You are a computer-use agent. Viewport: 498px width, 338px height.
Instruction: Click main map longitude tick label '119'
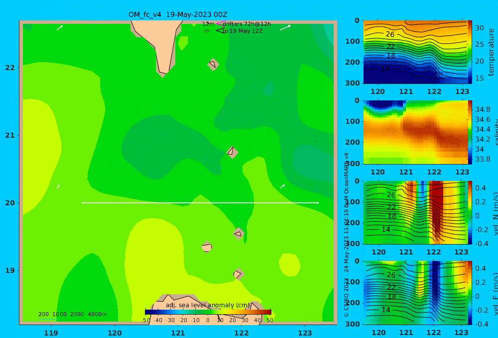click(51, 333)
